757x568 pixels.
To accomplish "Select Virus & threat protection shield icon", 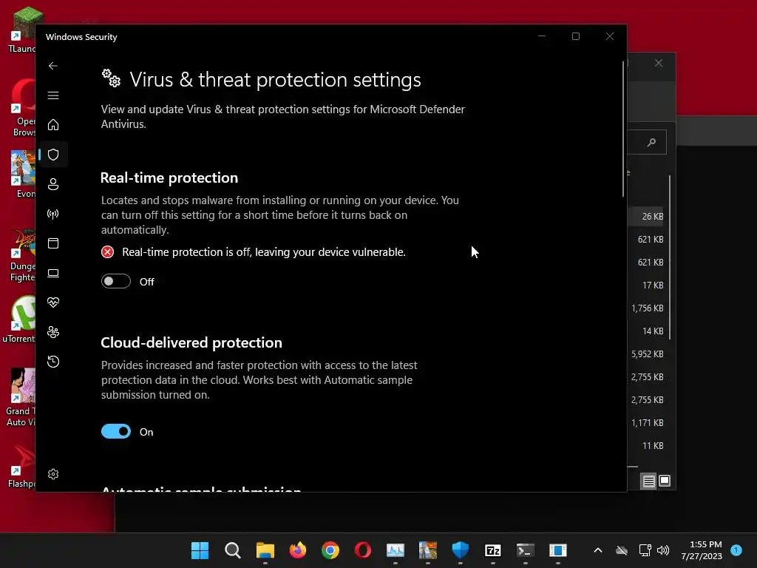I will (53, 155).
